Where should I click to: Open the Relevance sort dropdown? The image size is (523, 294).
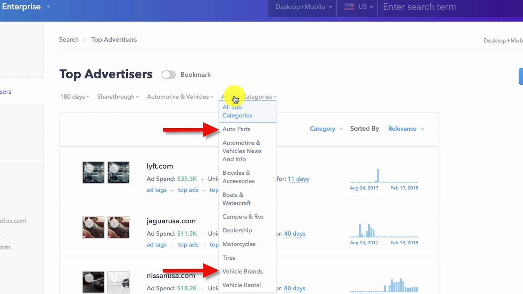[406, 129]
